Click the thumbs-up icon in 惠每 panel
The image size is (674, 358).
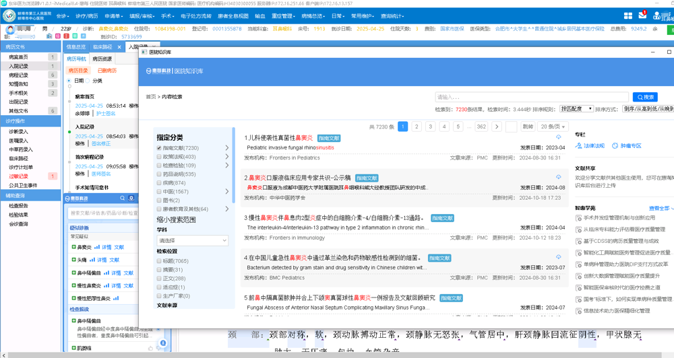[x=150, y=348]
